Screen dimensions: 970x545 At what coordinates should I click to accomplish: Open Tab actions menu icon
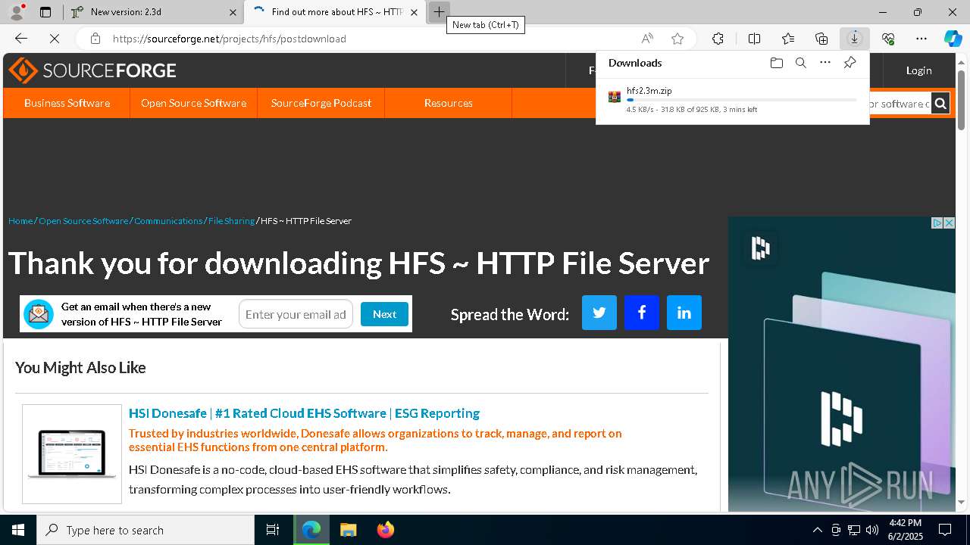click(x=45, y=12)
